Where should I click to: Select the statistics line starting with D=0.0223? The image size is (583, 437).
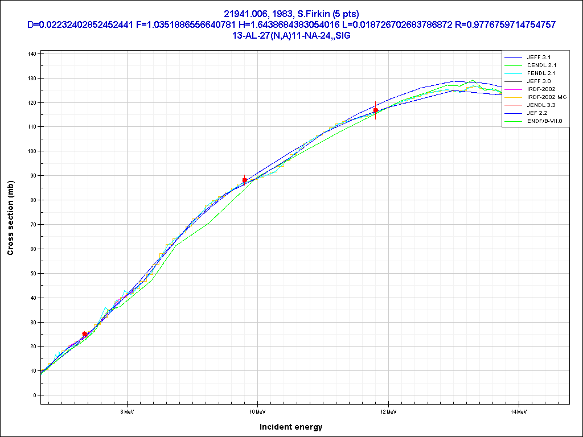click(291, 24)
